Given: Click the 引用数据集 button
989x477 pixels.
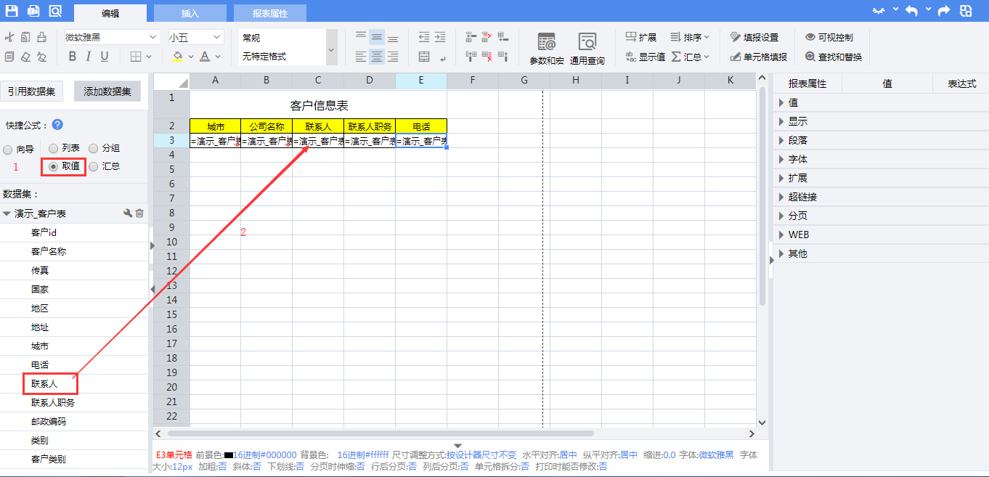Looking at the screenshot, I should (x=32, y=91).
